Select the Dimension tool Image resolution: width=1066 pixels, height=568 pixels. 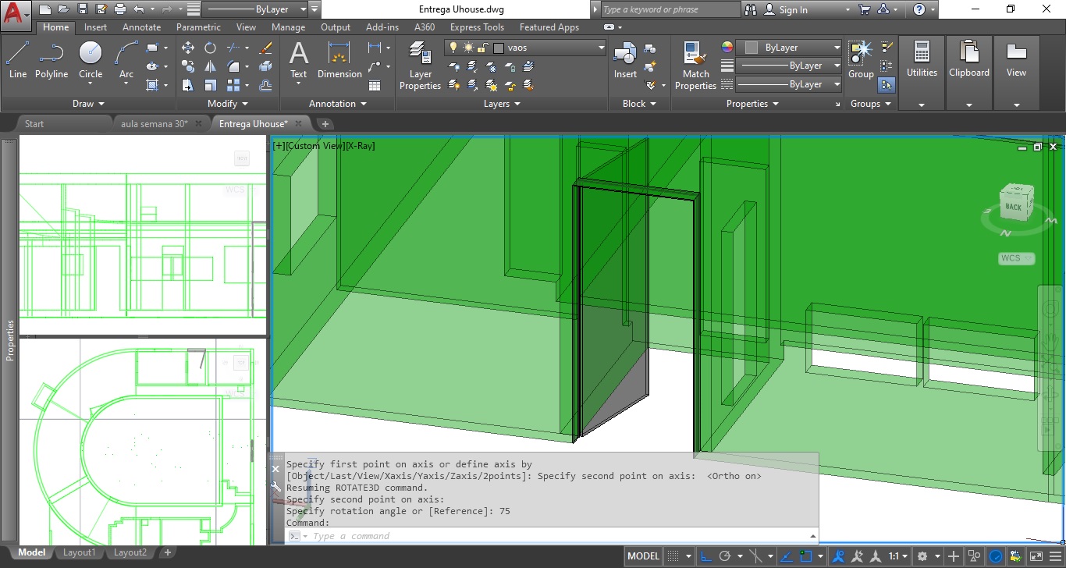[339, 60]
